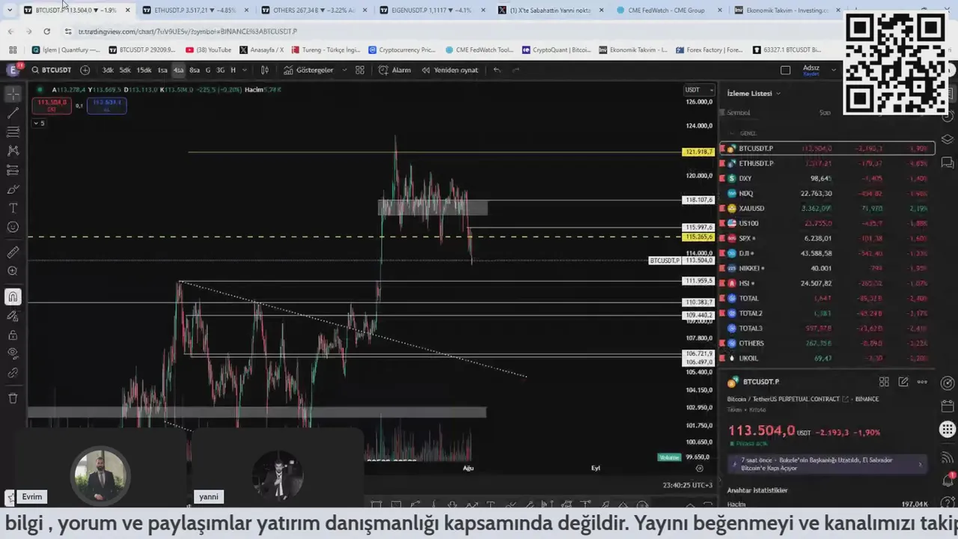Switch to the EIGENUSDT.P browser tab
Viewport: 958px width, 539px height.
(x=432, y=10)
